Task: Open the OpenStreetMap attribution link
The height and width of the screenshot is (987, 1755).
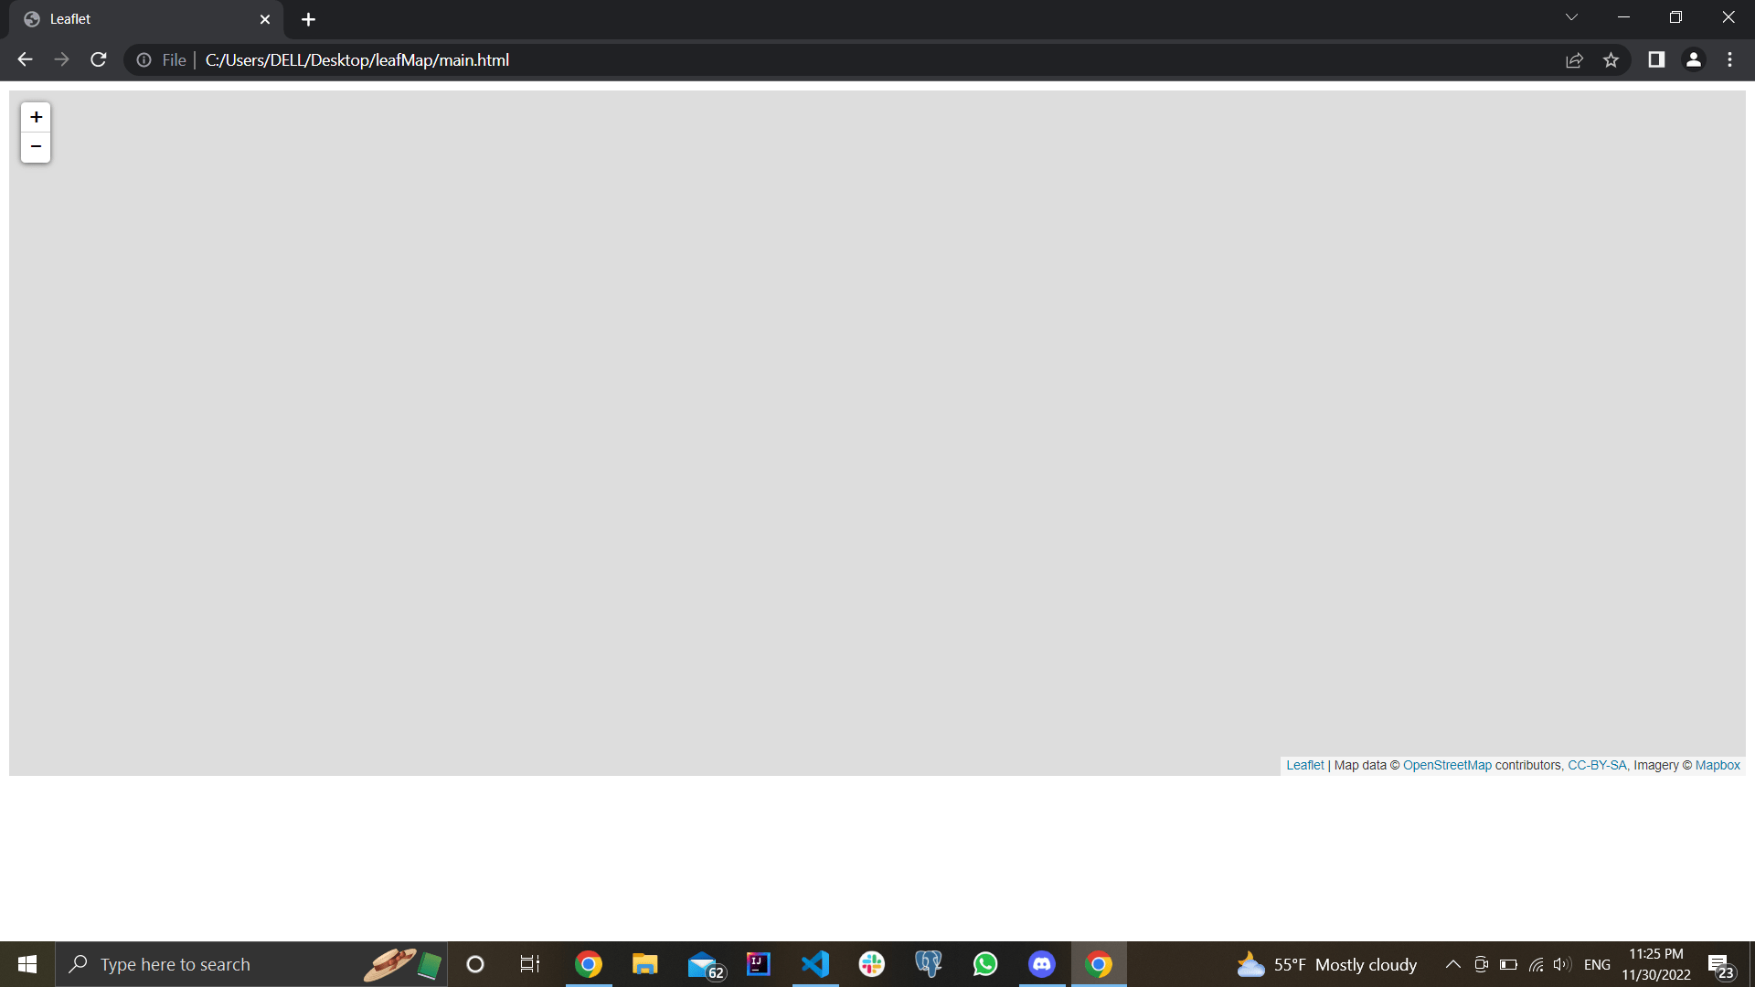Action: coord(1447,766)
